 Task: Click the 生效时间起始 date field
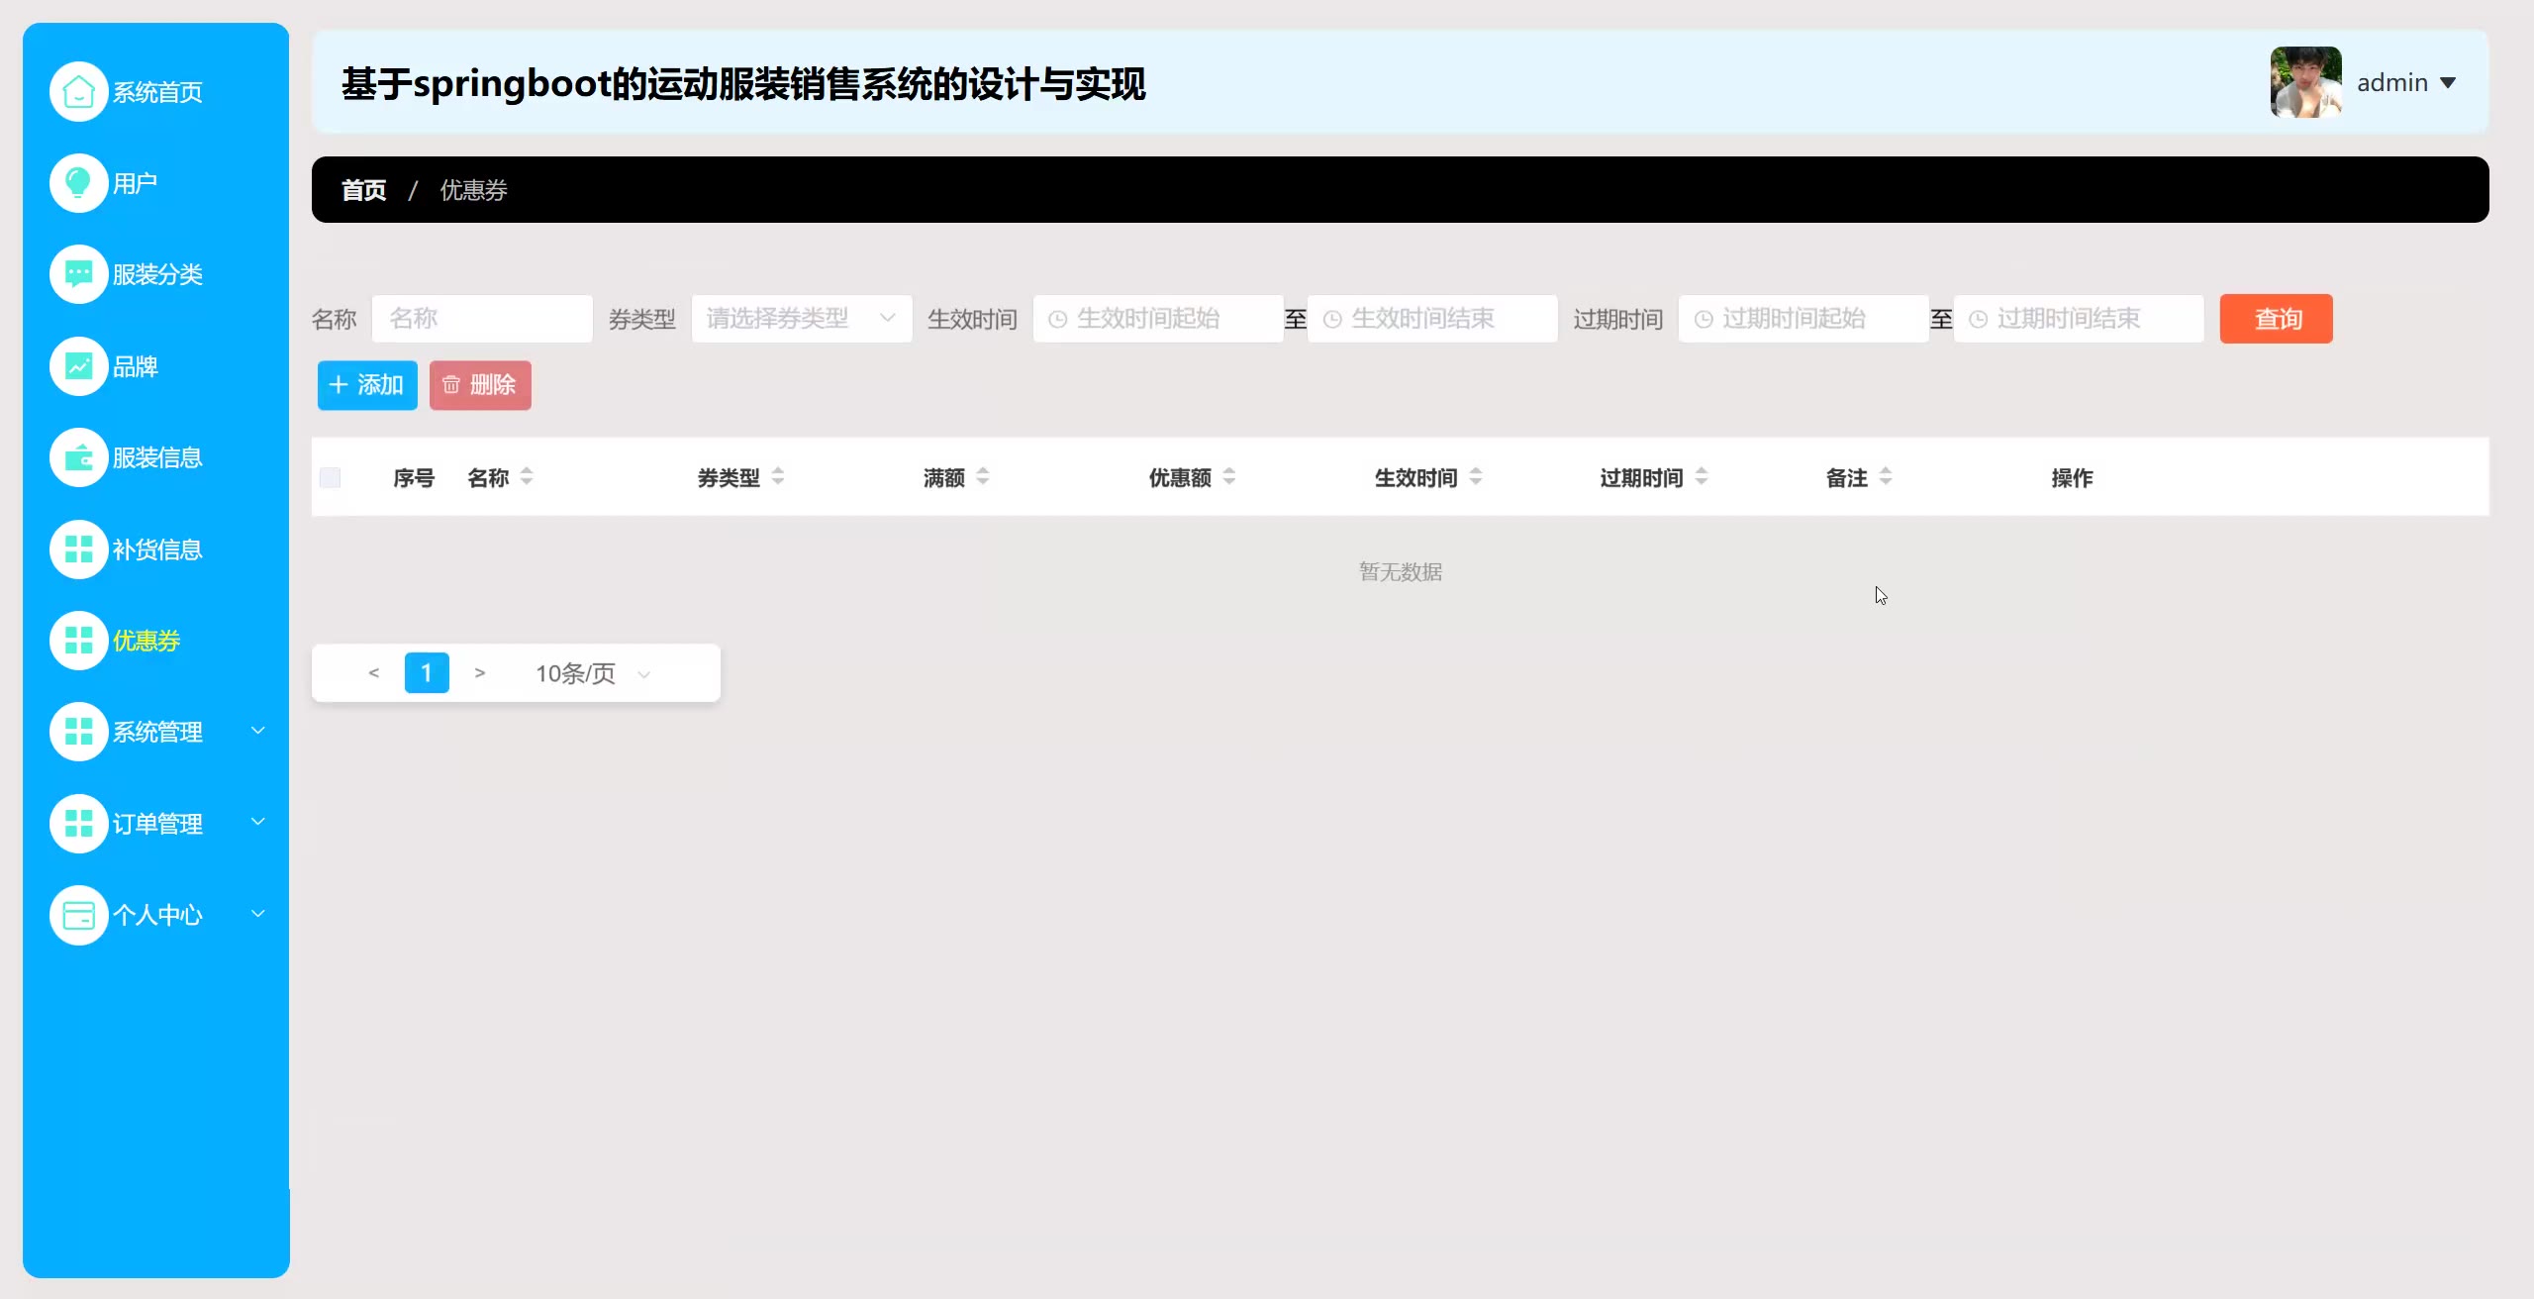[x=1157, y=319]
